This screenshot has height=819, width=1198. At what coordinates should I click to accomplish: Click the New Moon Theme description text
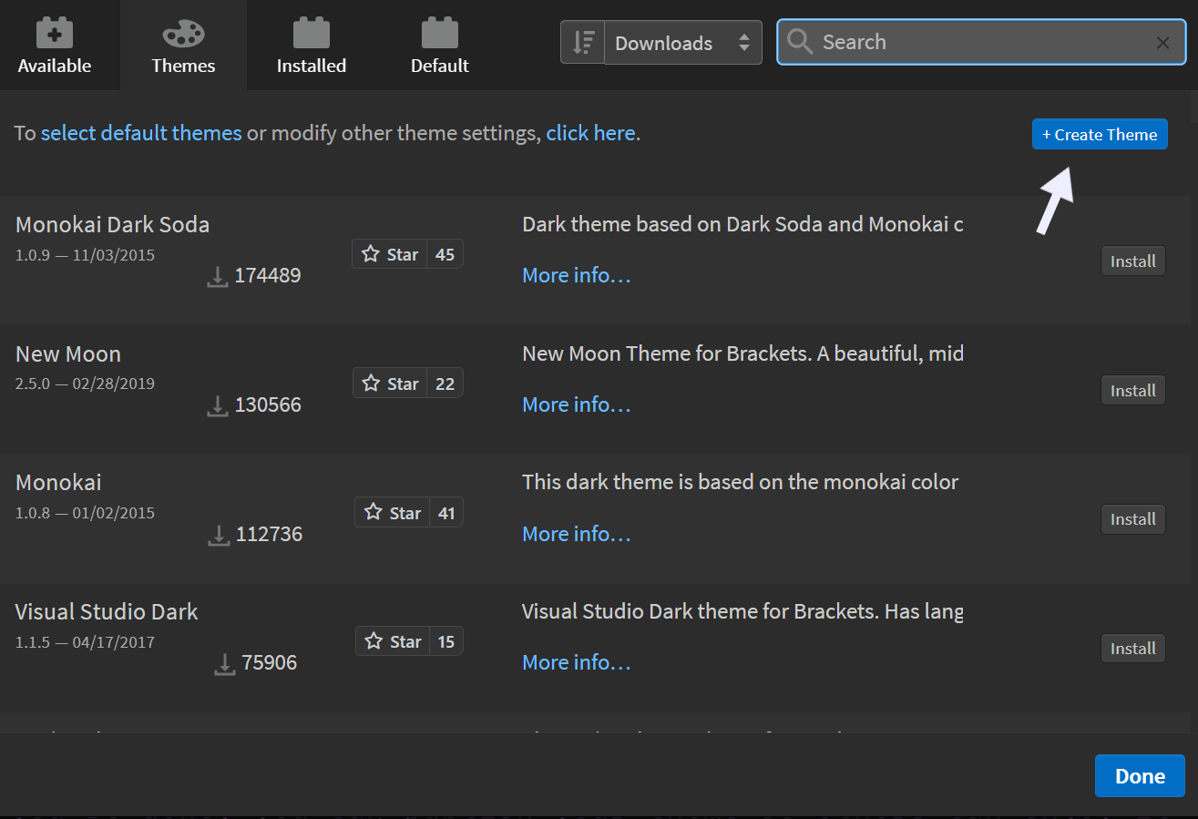(742, 353)
